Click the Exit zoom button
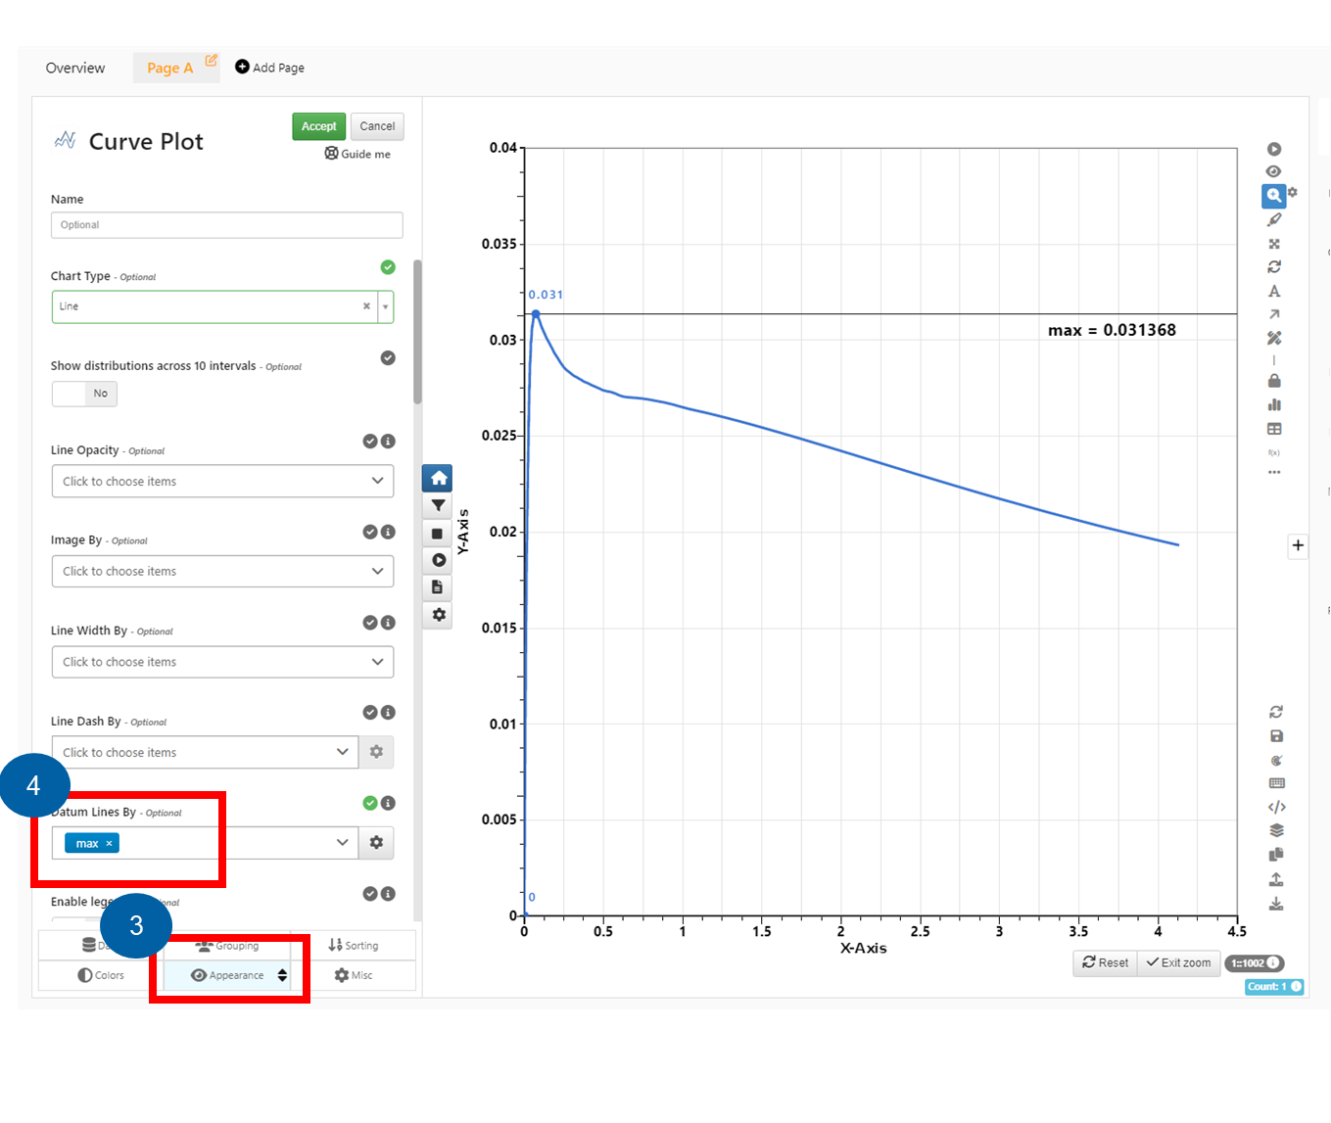The height and width of the screenshot is (1123, 1331). (1179, 962)
